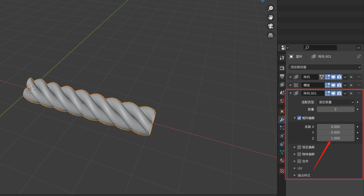Viewport: 364px width, 196px height.
Task: Open the World properties globe tab
Action: 282,101
